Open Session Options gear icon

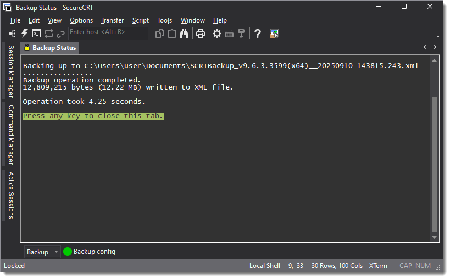[x=217, y=34]
